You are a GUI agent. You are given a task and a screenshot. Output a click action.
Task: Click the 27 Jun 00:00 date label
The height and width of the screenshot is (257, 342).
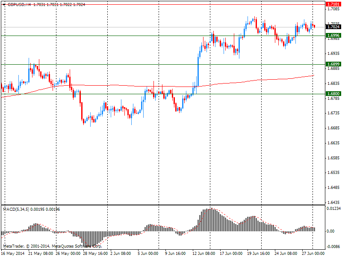(313, 254)
